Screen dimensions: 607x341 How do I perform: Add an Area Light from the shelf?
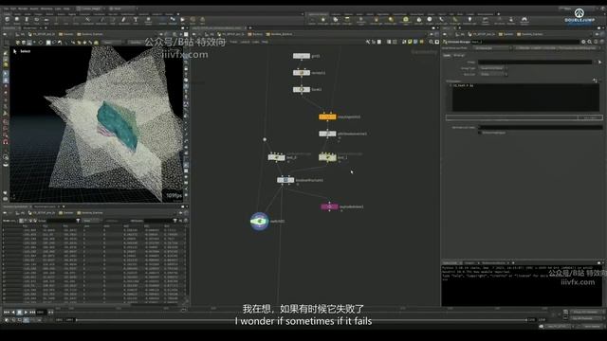[x=347, y=20]
